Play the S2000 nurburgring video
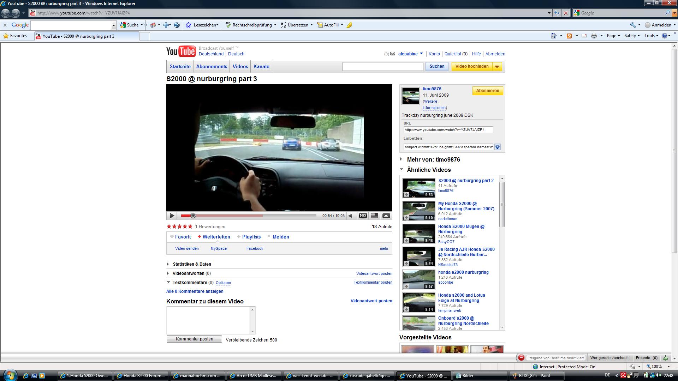This screenshot has width=678, height=381. 172,216
